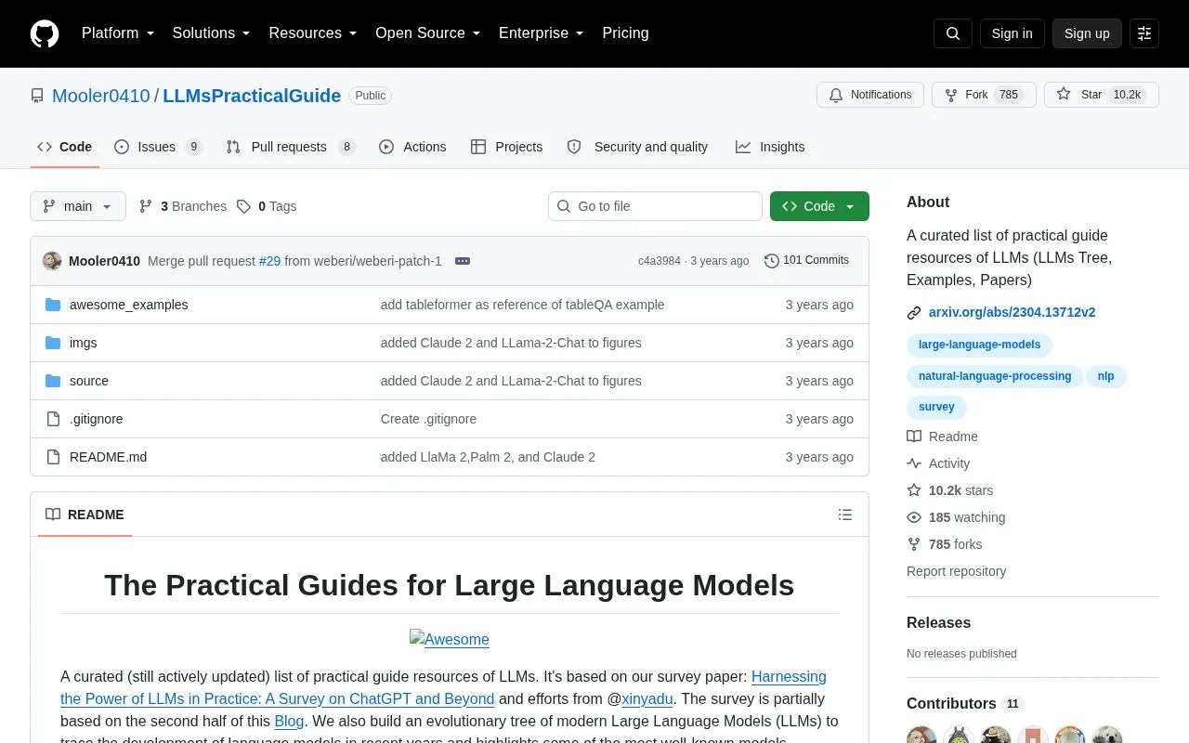The height and width of the screenshot is (743, 1189).
Task: Click the Sign in button
Action: [1012, 33]
